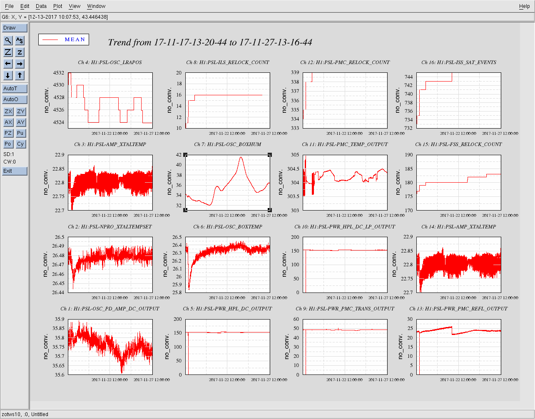Click the small z zoom-out icon

click(x=20, y=52)
